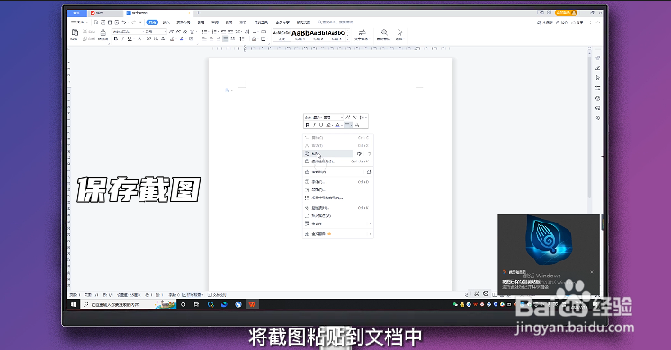Click Shrink Font icon in floating mini toolbar
The height and width of the screenshot is (350, 671).
pyautogui.click(x=354, y=117)
